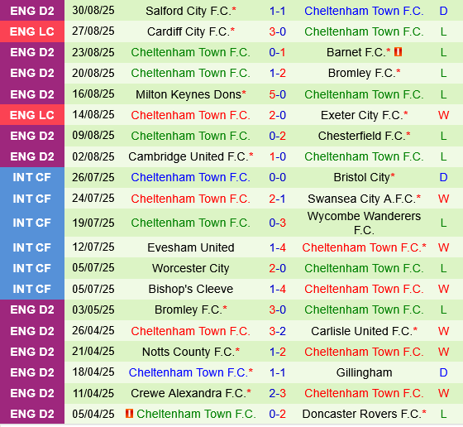The height and width of the screenshot is (427, 463).
Task: Click the ENG LC badge on 14/08/25 row
Action: click(x=32, y=115)
